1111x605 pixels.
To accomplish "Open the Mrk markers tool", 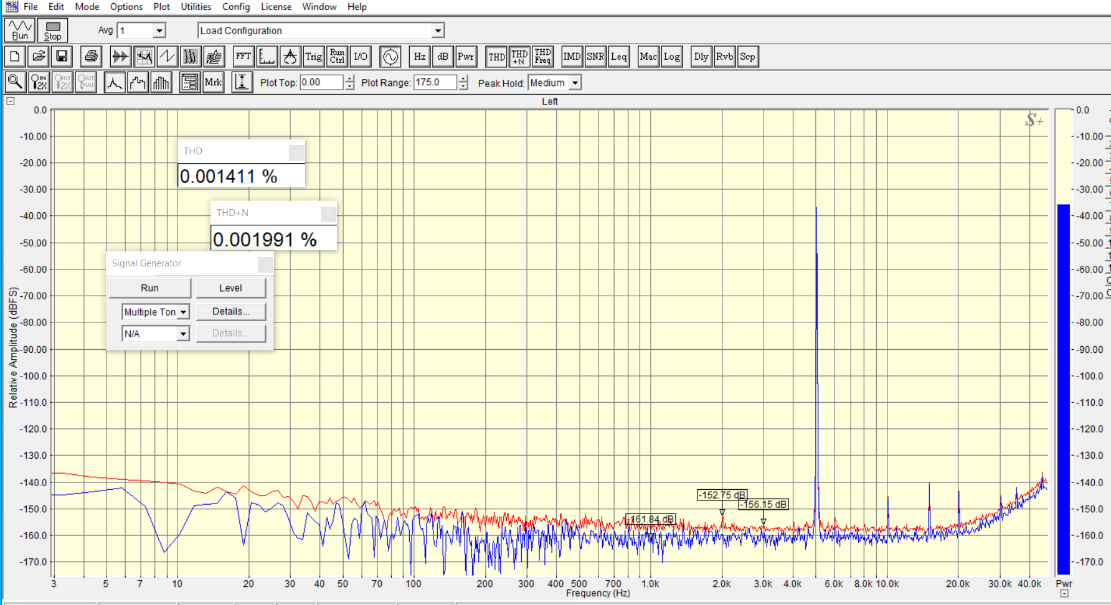I will (x=213, y=82).
